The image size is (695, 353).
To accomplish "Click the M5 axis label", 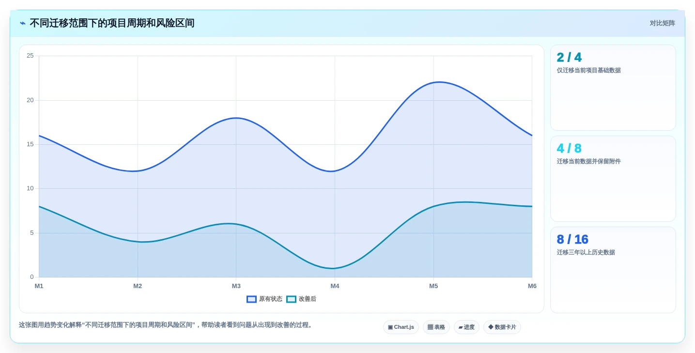I will pyautogui.click(x=433, y=286).
